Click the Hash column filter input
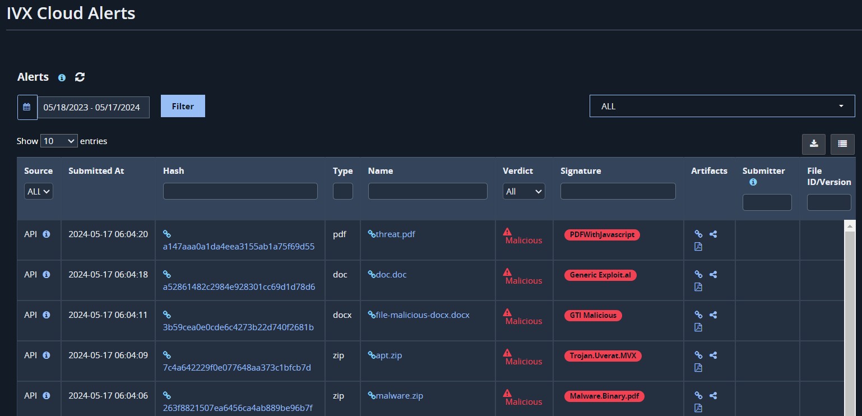The height and width of the screenshot is (416, 862). [x=240, y=191]
